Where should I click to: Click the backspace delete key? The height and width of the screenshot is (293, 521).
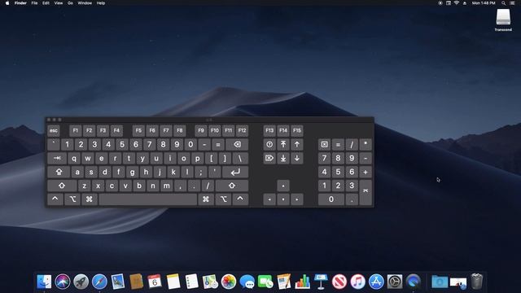[237, 145]
